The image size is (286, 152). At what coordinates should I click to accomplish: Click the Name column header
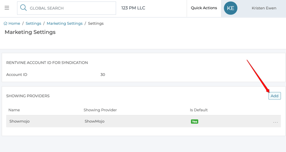(x=14, y=110)
